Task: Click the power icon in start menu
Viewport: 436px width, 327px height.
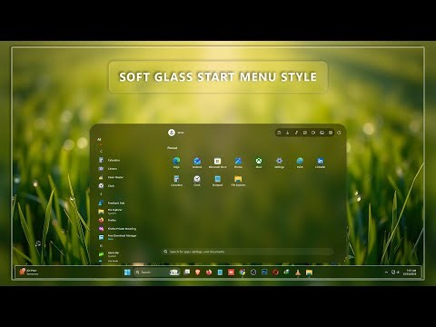Action: click(339, 133)
